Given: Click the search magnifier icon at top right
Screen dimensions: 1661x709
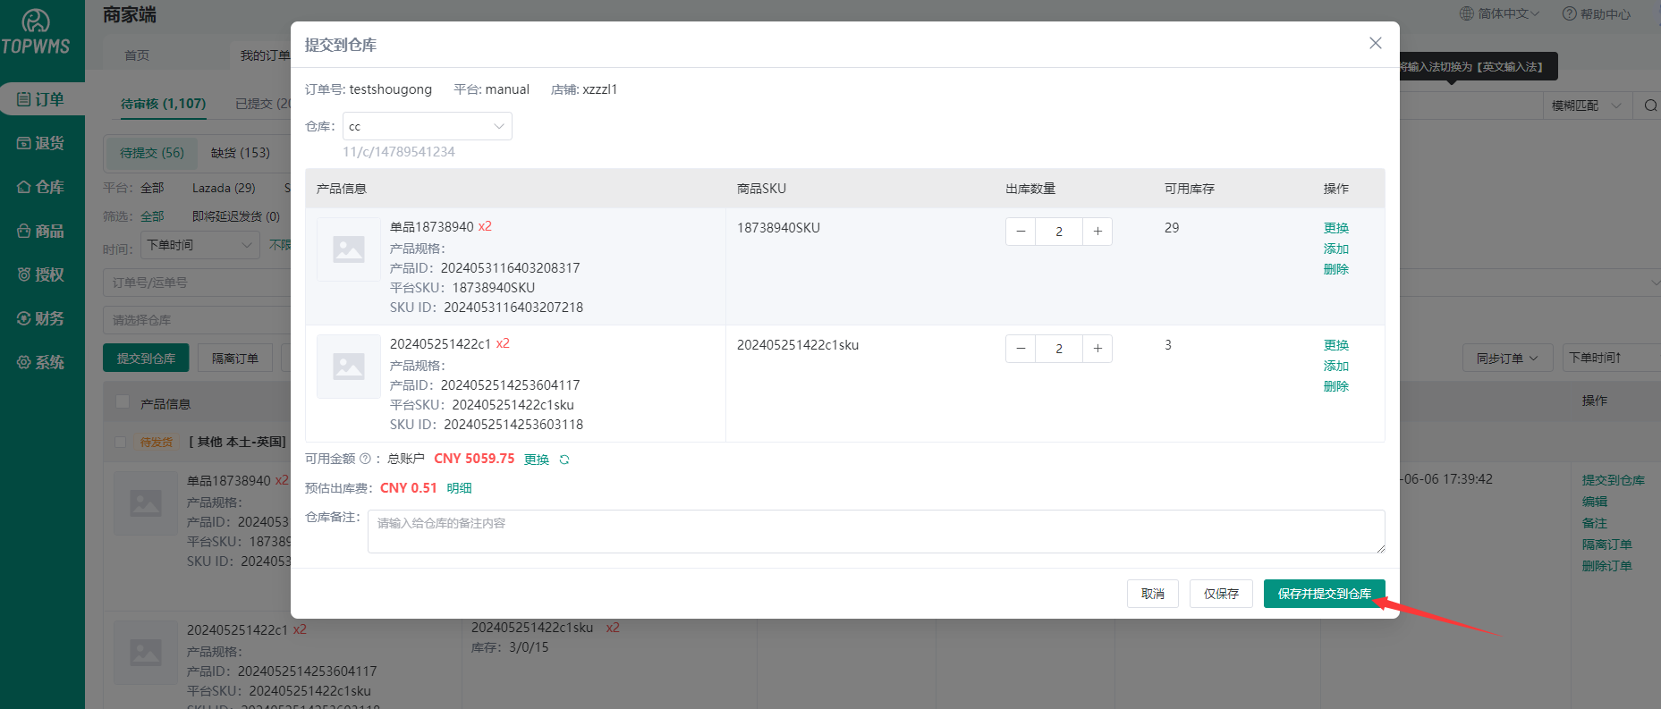Looking at the screenshot, I should (1650, 106).
